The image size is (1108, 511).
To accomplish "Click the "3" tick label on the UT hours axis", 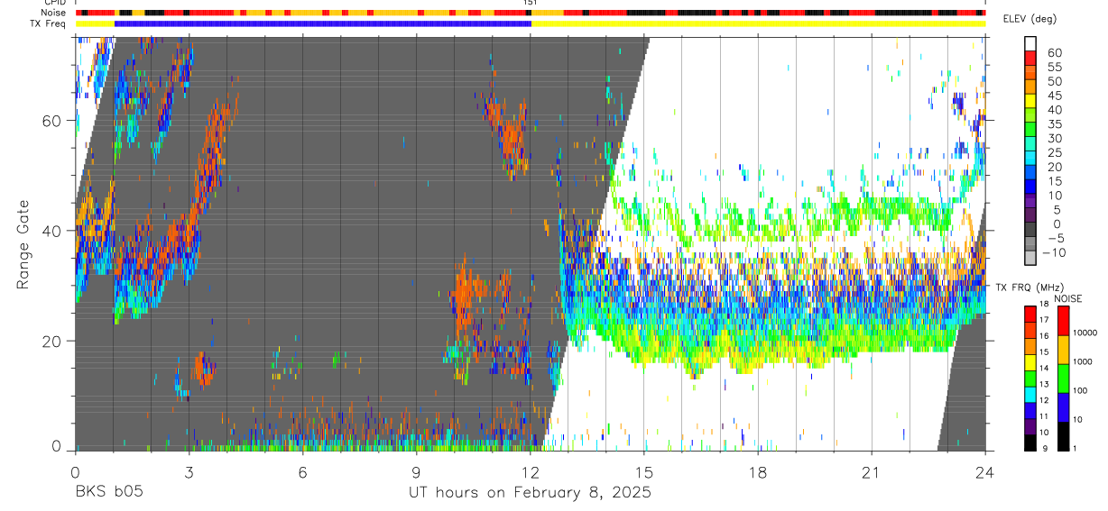I will (189, 471).
